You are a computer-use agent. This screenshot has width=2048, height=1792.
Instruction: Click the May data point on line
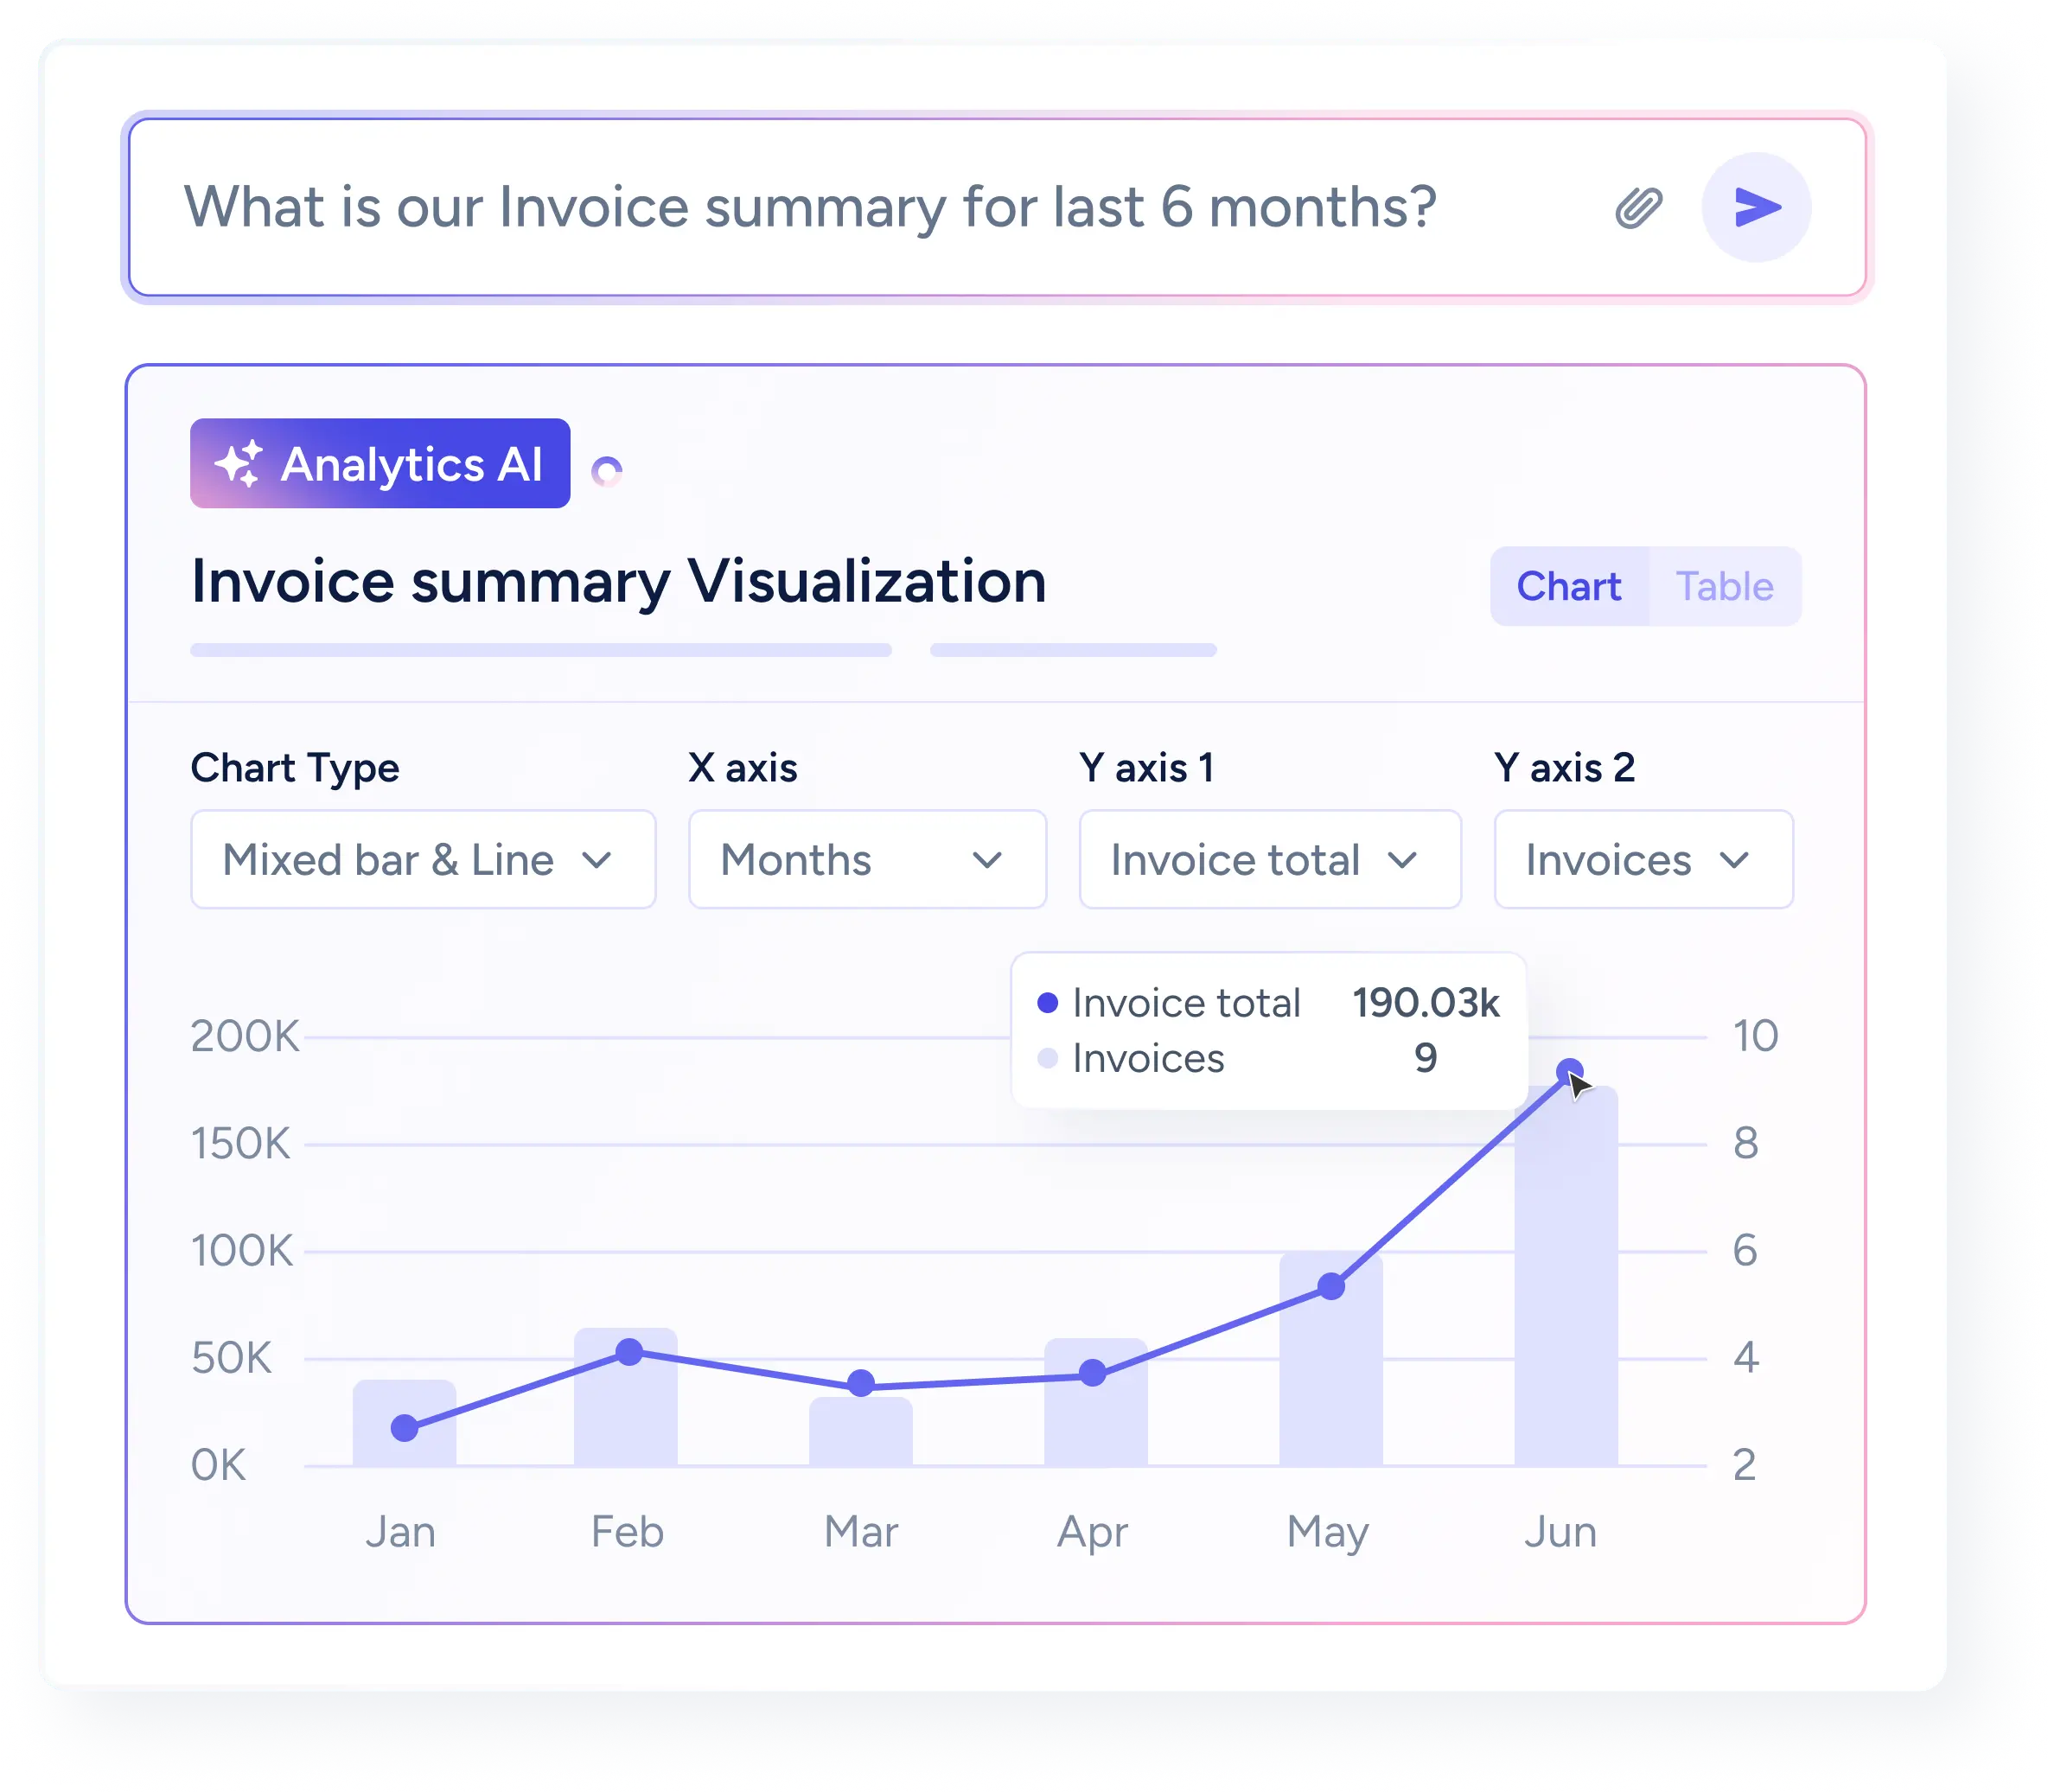[x=1331, y=1287]
